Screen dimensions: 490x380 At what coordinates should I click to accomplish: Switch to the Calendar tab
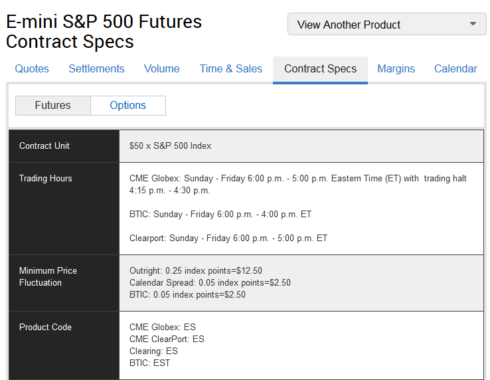[x=455, y=69]
